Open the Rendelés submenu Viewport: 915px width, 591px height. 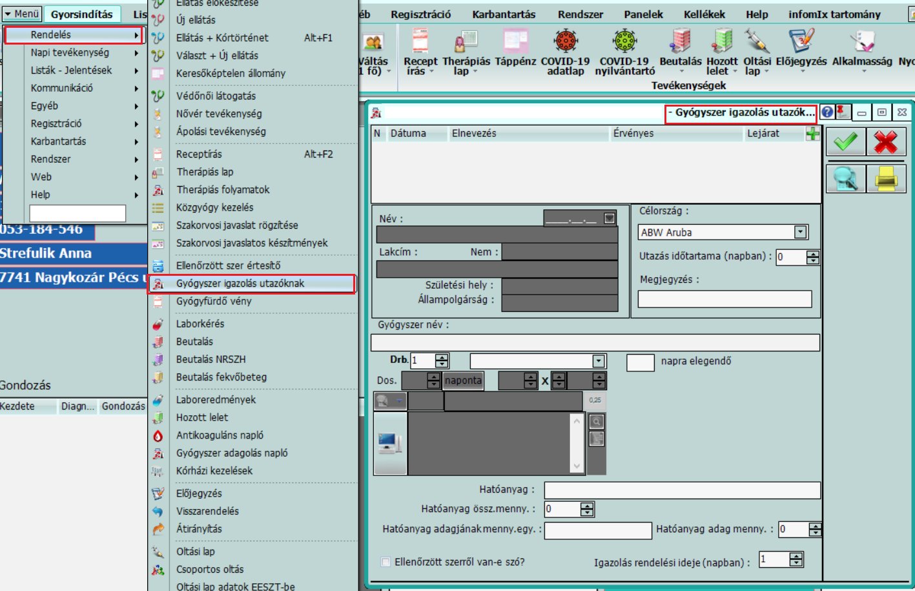point(73,35)
